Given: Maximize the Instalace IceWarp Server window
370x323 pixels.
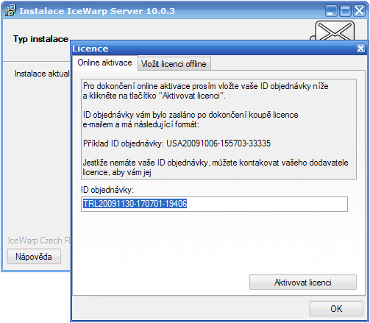Looking at the screenshot, I should [345, 11].
